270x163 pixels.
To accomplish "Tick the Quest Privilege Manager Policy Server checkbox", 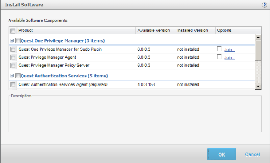I will pos(13,66).
